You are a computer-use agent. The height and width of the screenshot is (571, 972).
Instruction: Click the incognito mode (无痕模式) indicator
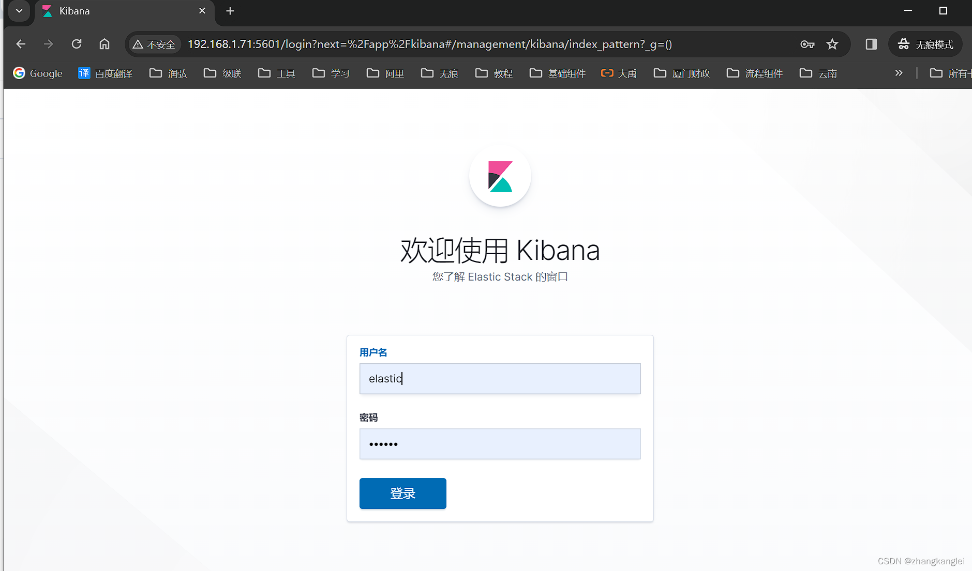925,44
